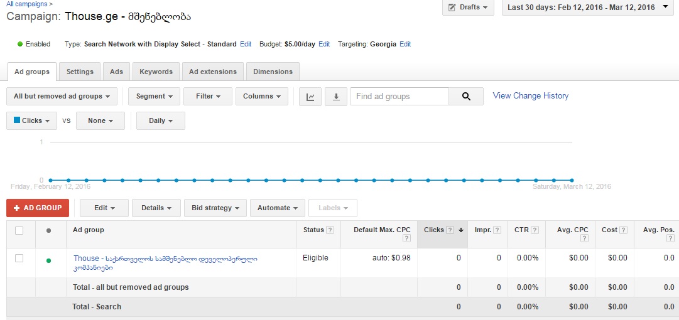
Task: Click the red + AD GROUP button
Action: 38,208
